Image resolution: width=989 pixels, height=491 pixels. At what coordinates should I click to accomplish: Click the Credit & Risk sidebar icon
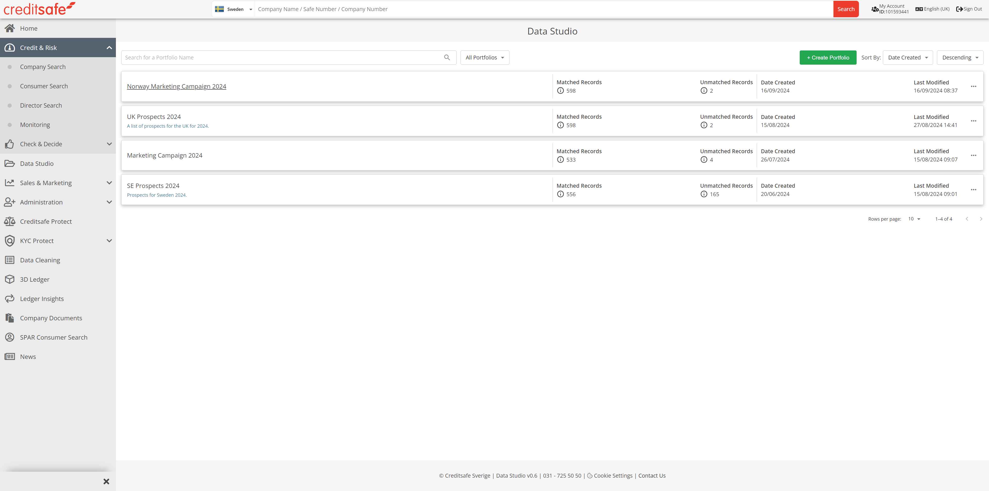pyautogui.click(x=10, y=47)
